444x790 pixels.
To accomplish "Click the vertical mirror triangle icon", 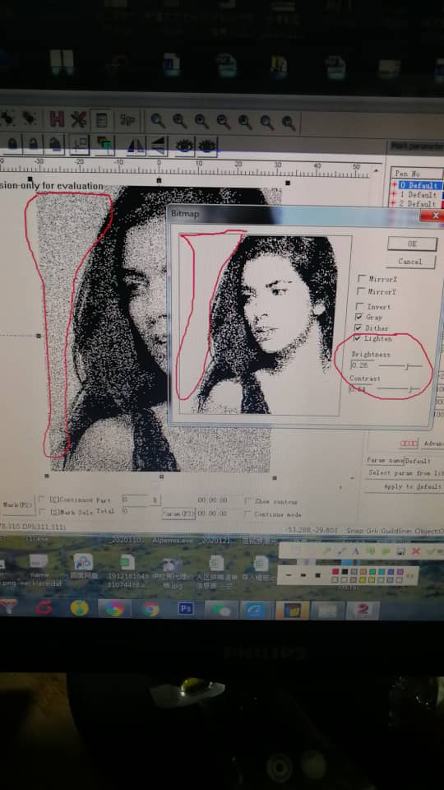I will coord(159,146).
